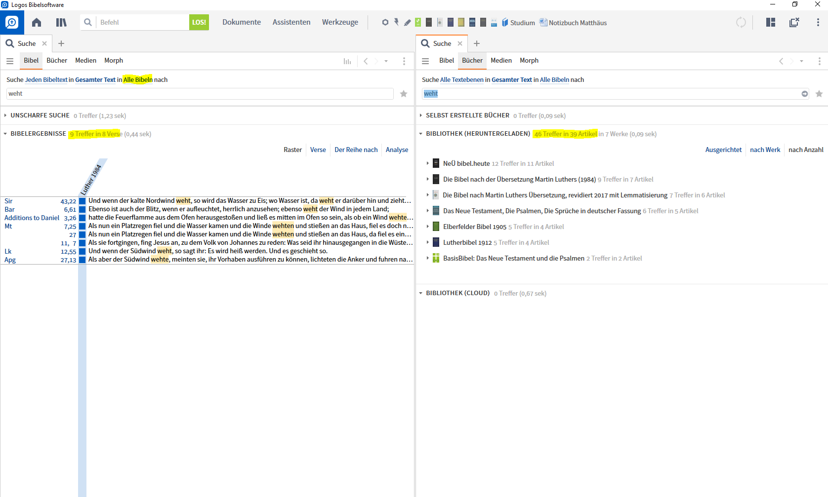Open right search panel hamburger menu
828x497 pixels.
425,61
